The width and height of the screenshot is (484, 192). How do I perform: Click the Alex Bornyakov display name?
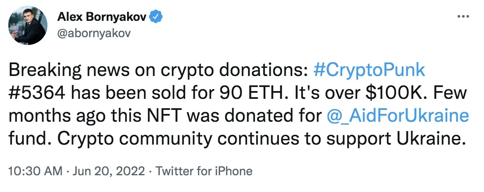(102, 17)
